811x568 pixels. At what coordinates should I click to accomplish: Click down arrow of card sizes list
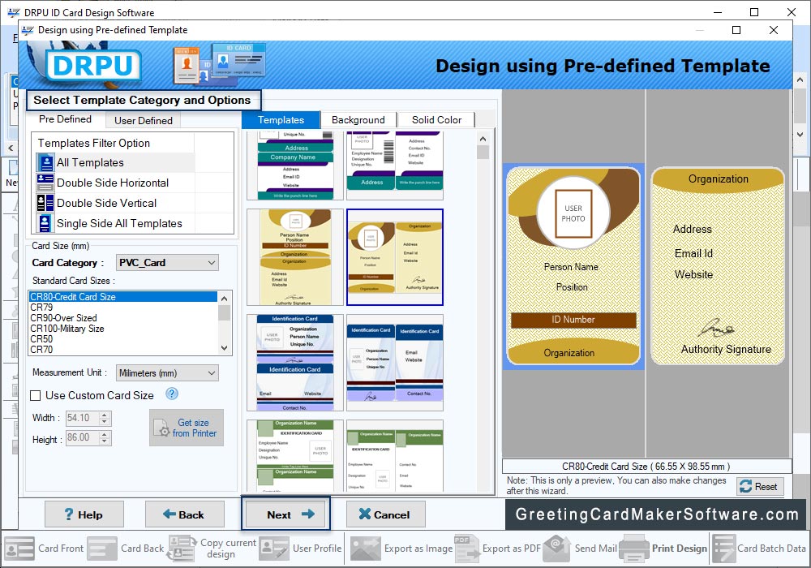pos(224,348)
